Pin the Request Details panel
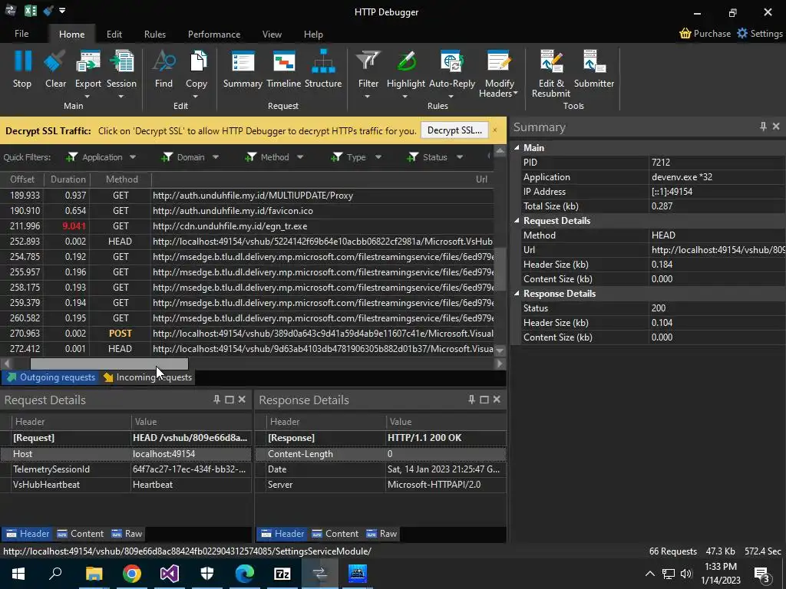The image size is (786, 589). click(216, 400)
